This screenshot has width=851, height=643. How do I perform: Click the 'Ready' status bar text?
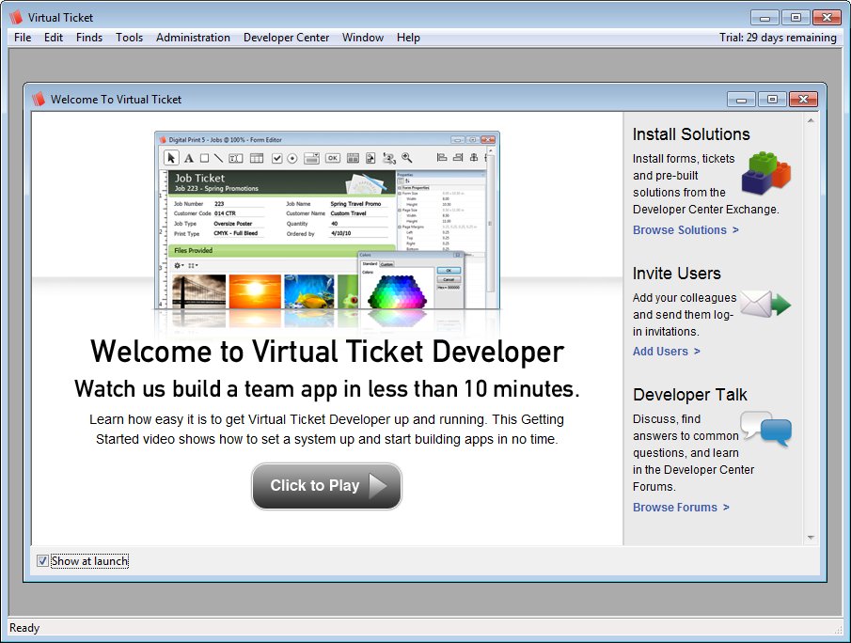[24, 628]
